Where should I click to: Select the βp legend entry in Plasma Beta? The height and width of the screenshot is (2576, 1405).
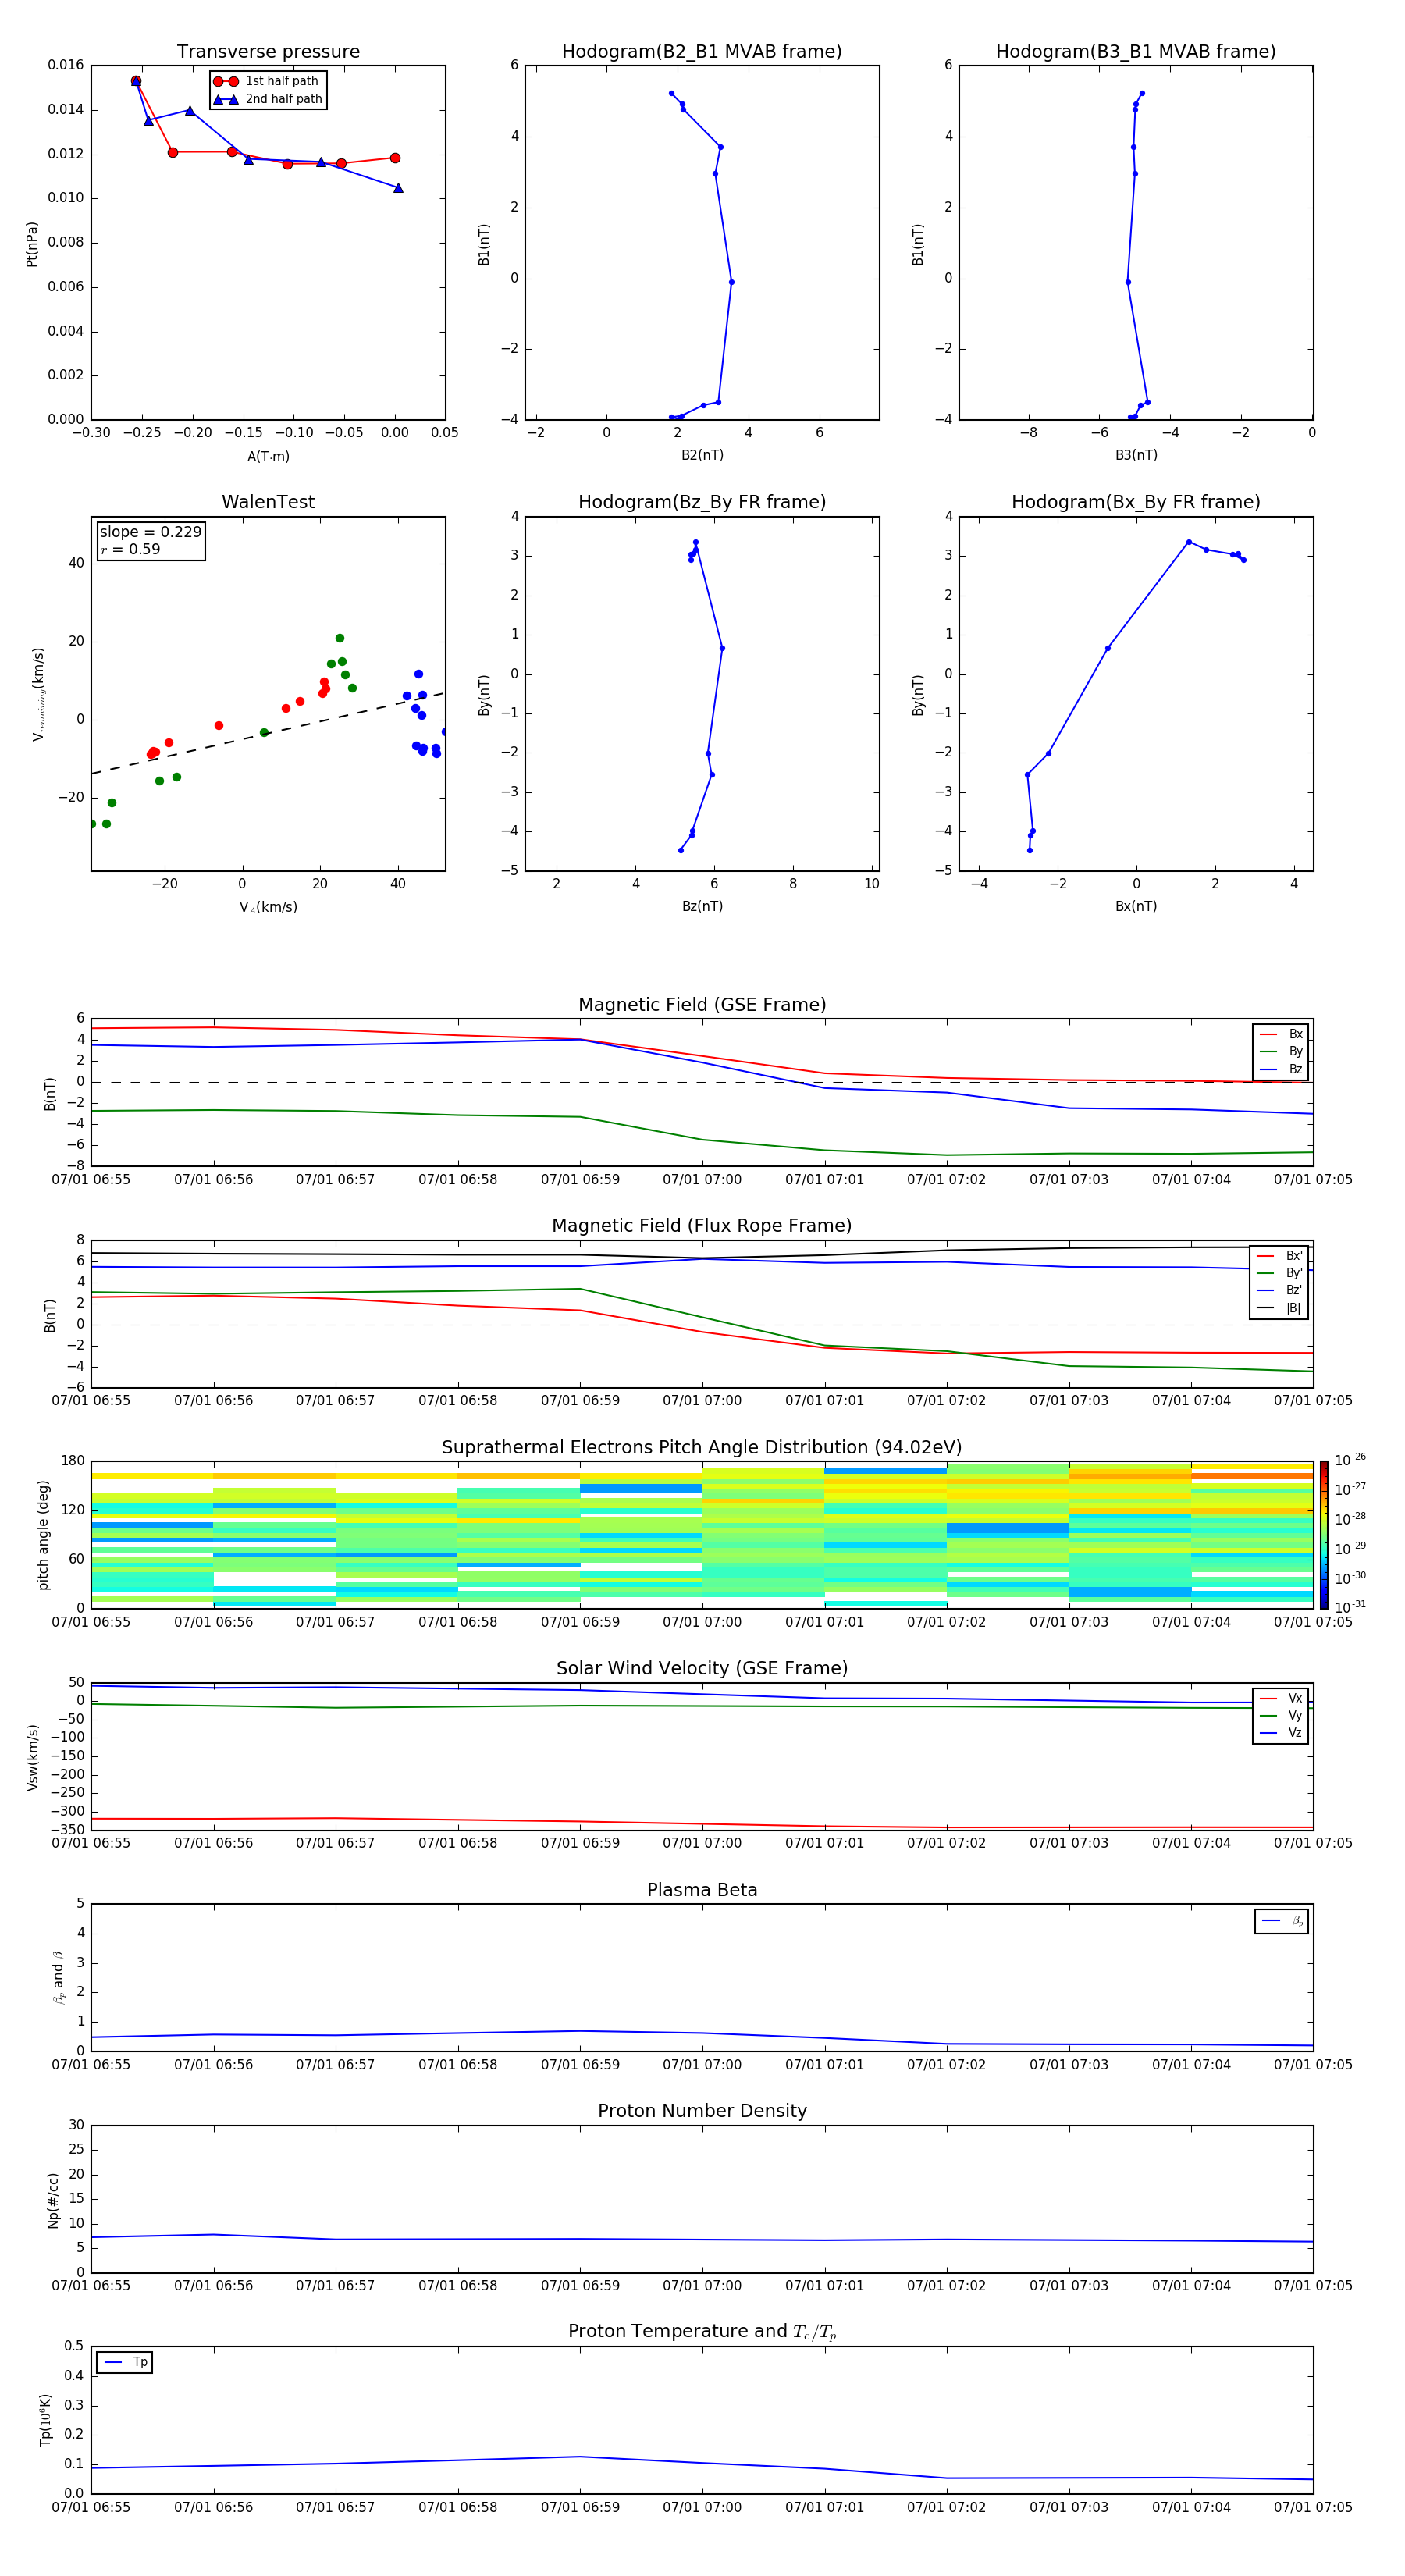(1282, 1921)
